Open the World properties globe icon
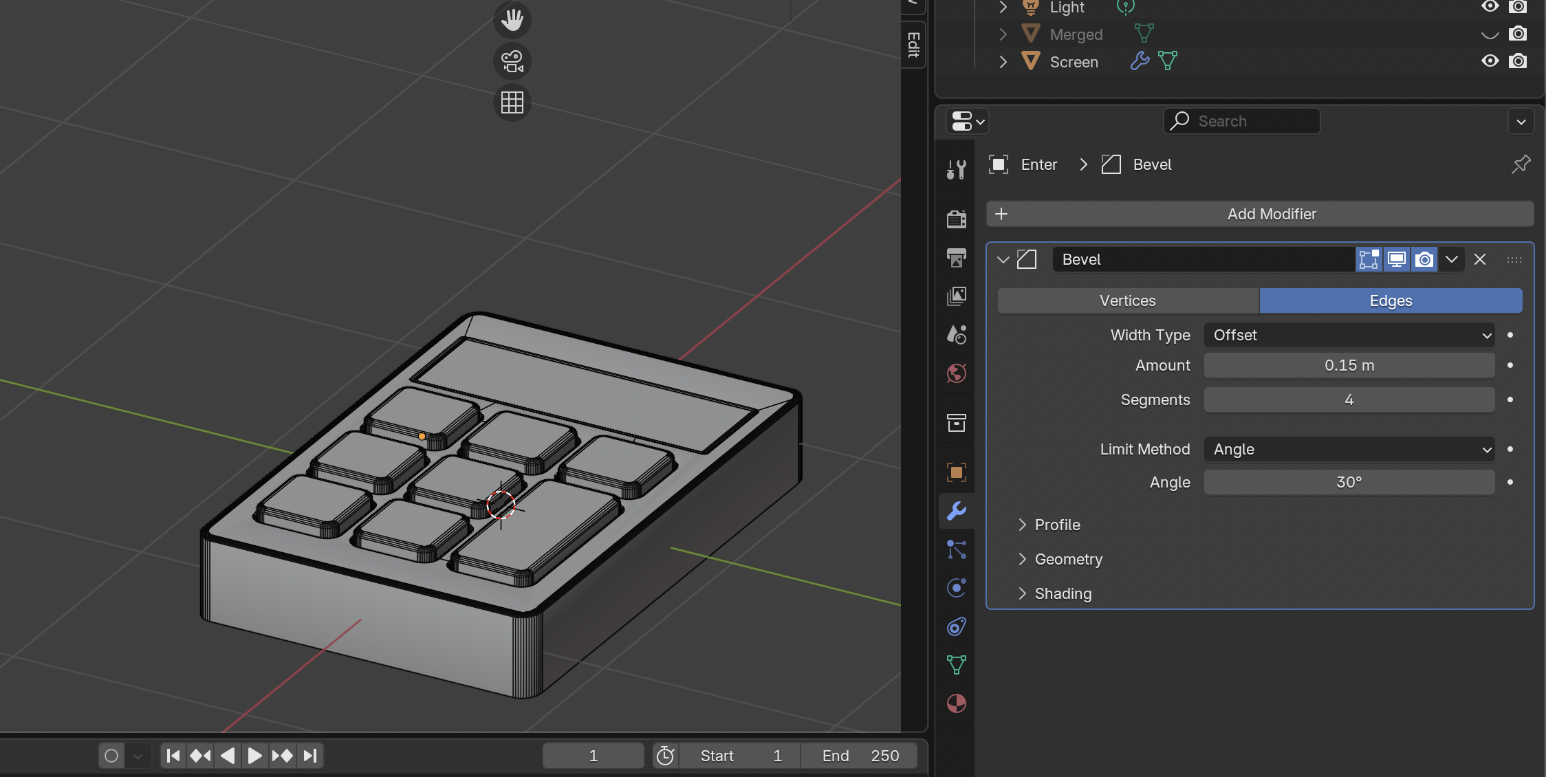 tap(956, 373)
